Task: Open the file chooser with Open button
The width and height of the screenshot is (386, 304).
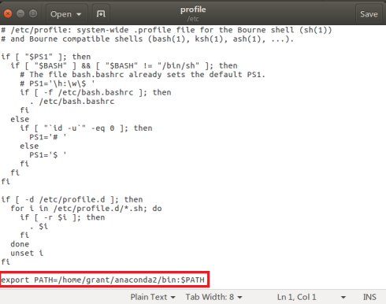Action: click(x=61, y=14)
